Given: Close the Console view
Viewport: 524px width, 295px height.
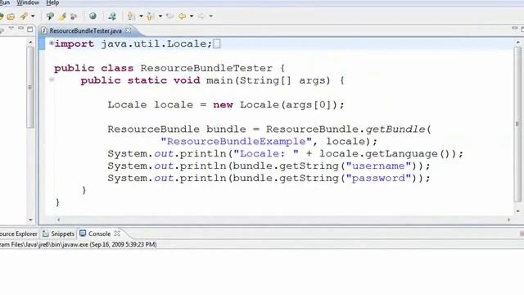Looking at the screenshot, I should tap(117, 234).
